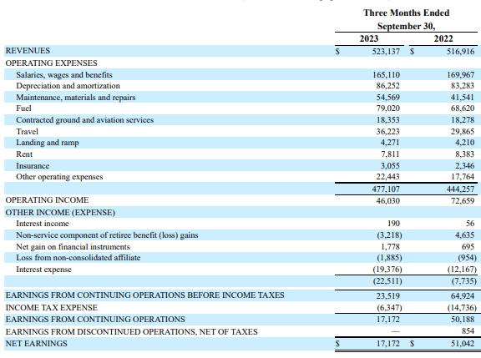Select the 2023 column header
481x358 pixels.
[x=369, y=38]
